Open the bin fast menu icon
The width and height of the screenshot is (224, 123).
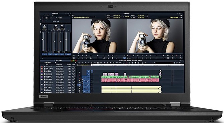76,63
